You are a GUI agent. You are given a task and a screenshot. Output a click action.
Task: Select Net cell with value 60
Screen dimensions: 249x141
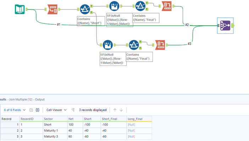click(75, 136)
